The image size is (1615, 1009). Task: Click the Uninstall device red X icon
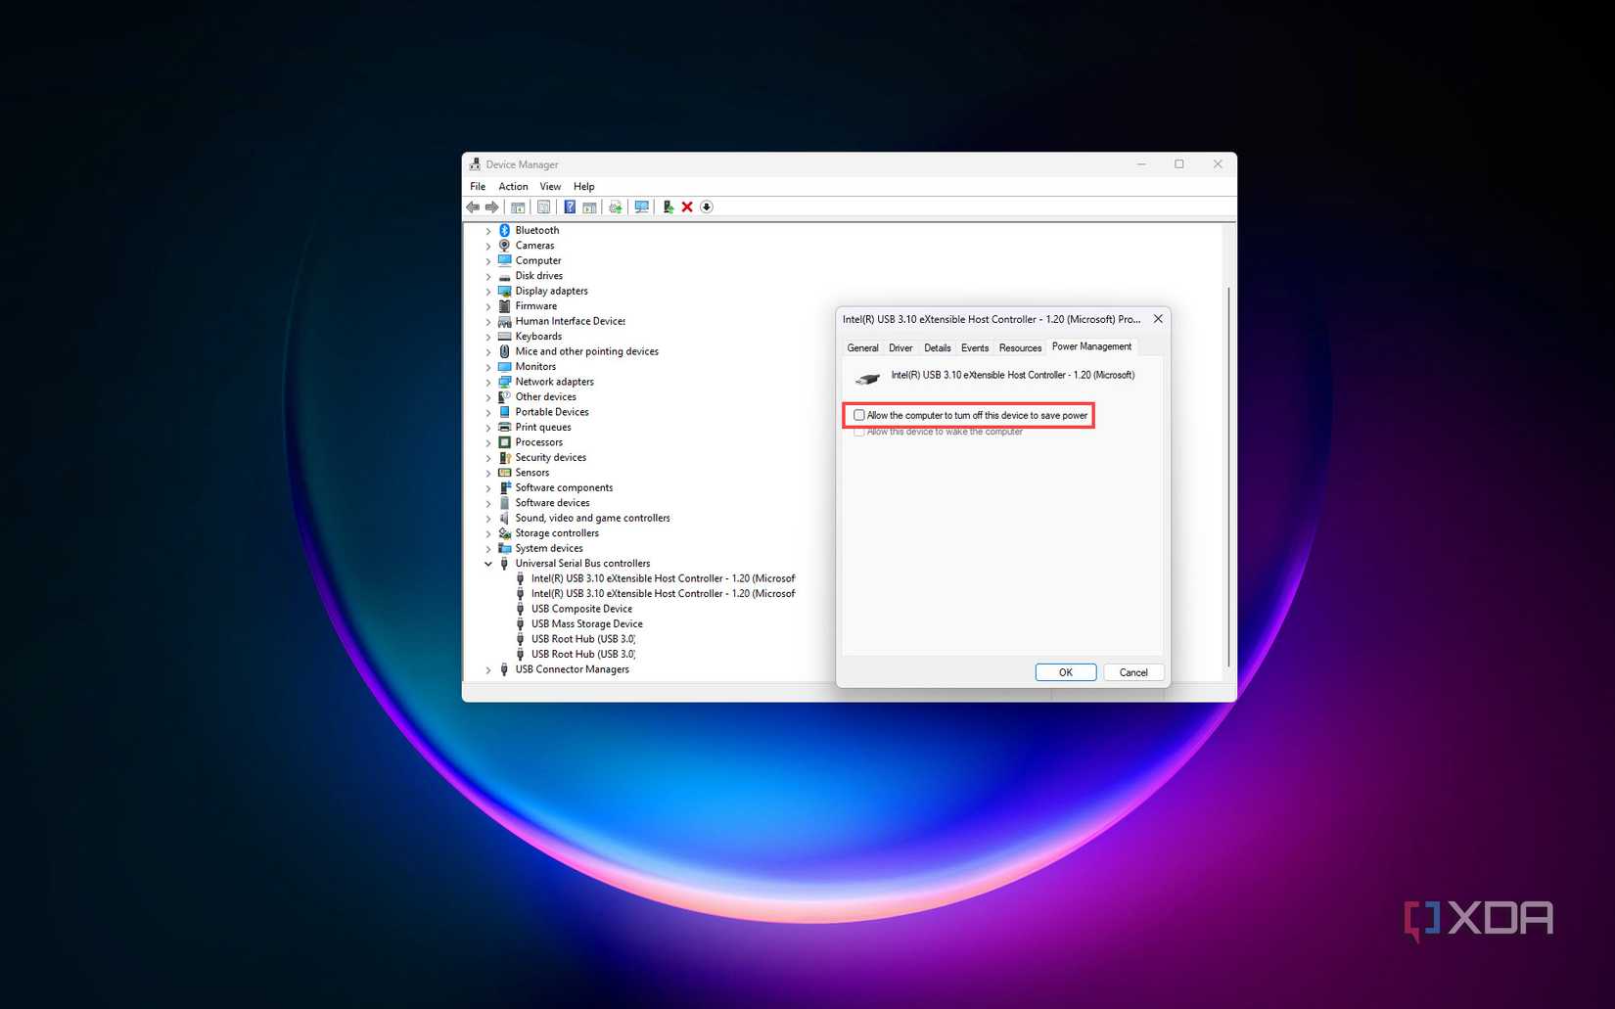coord(687,206)
